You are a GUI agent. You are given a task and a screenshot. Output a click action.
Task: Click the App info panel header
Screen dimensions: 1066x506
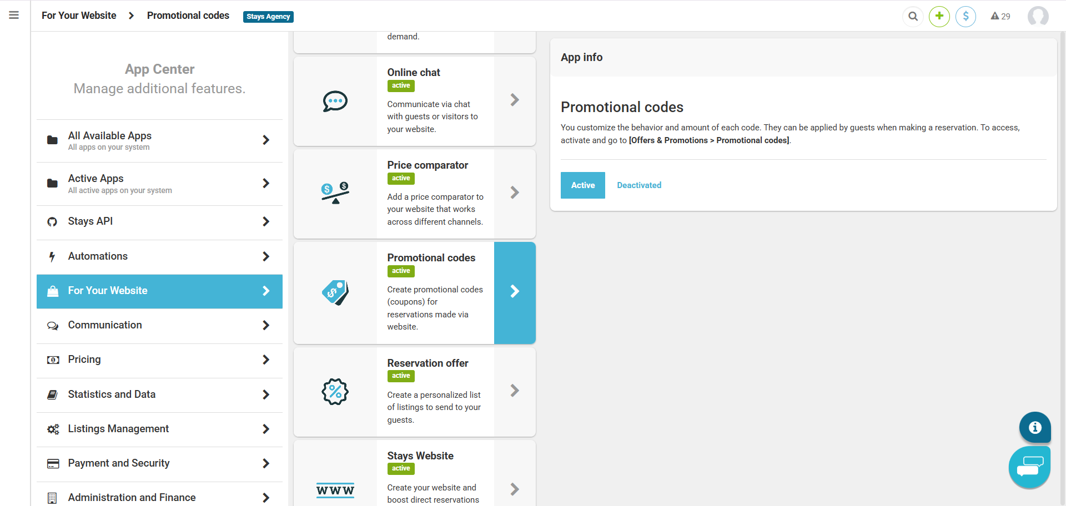pos(803,57)
